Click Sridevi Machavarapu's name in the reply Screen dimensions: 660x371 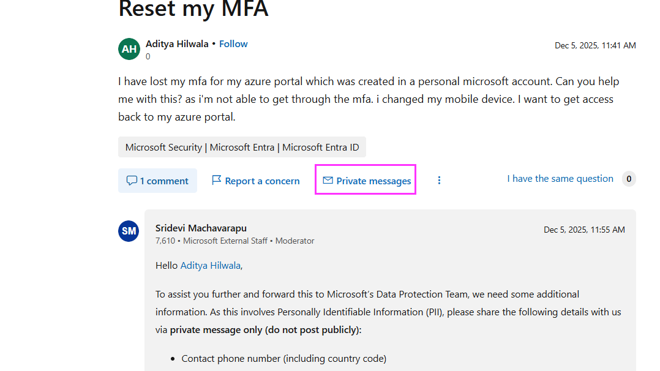[201, 227]
